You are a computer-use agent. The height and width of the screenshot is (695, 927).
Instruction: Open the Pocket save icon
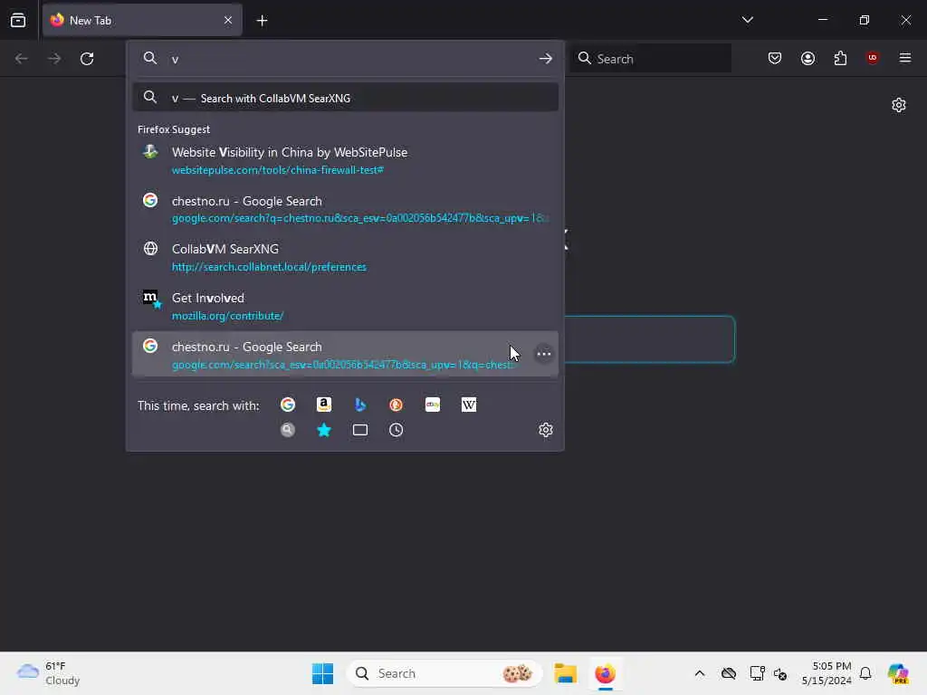click(x=775, y=58)
